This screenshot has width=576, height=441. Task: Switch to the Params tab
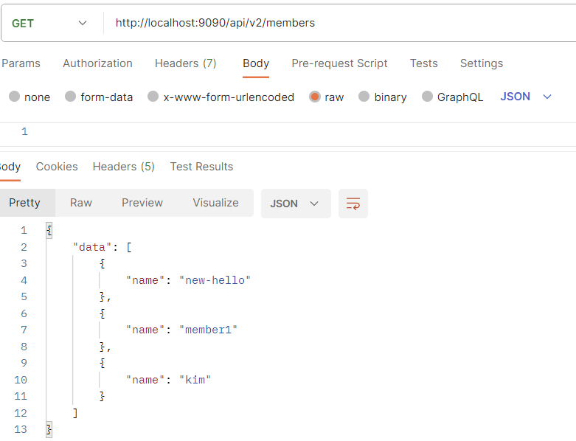pos(21,63)
